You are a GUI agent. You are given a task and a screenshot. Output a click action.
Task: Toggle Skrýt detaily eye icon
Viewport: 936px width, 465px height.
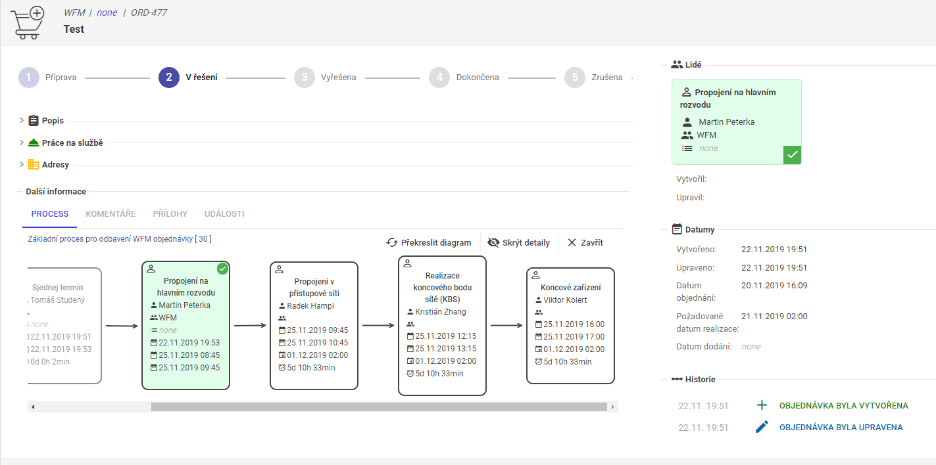(x=493, y=242)
